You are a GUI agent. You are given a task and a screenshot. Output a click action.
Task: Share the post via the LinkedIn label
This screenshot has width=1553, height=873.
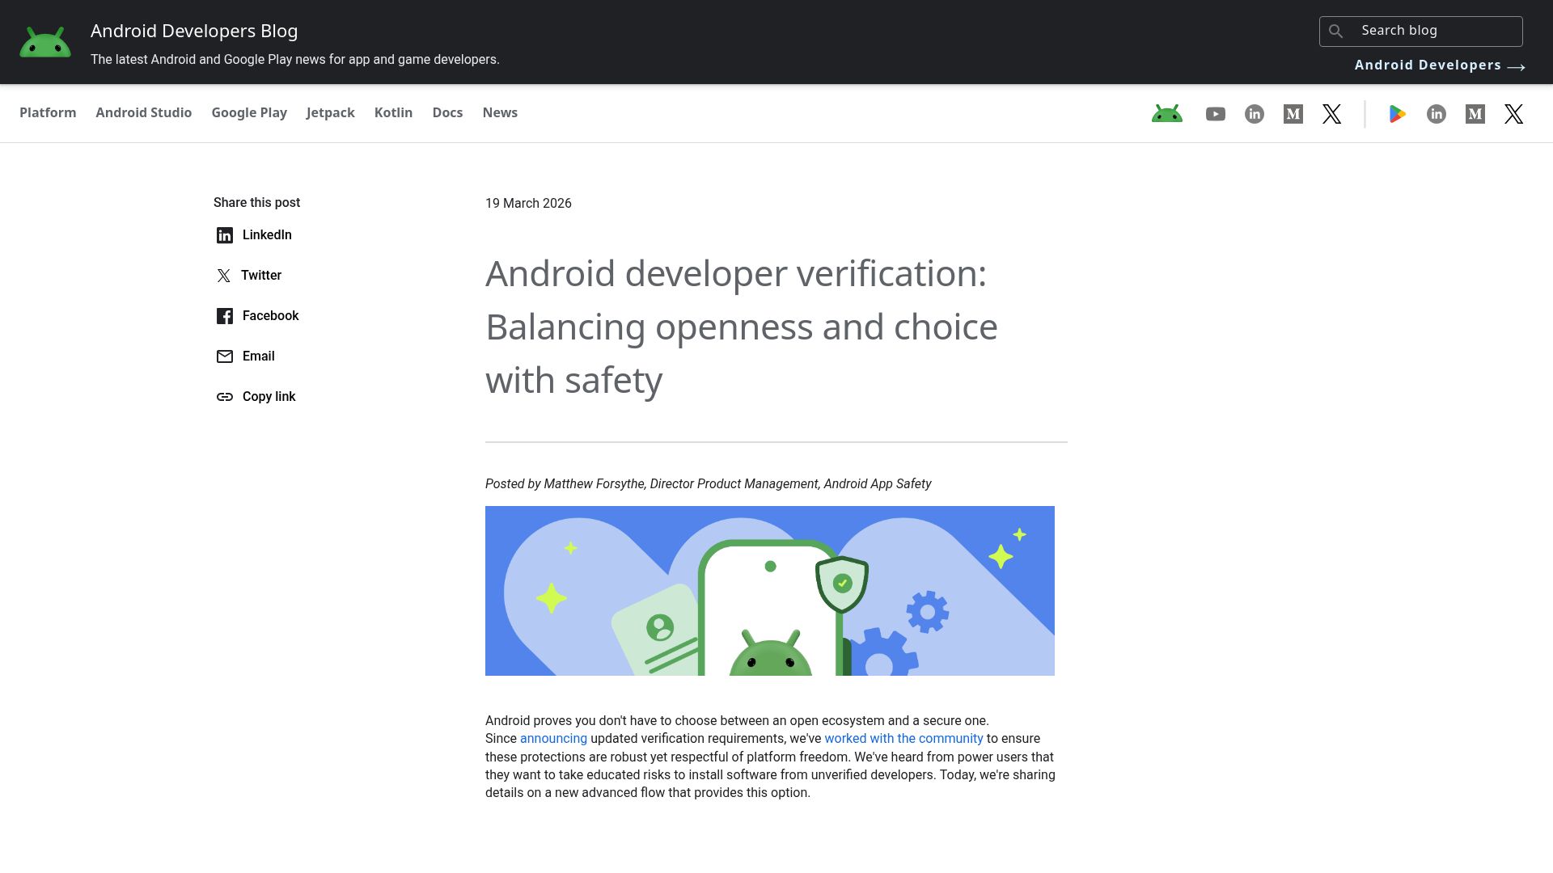click(267, 235)
